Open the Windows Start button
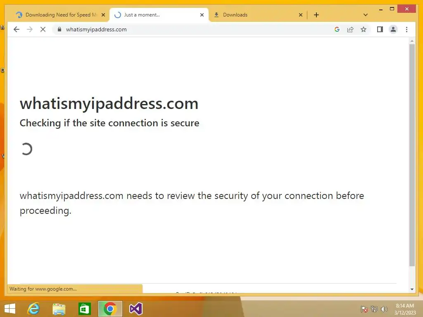The image size is (423, 317). tap(10, 309)
